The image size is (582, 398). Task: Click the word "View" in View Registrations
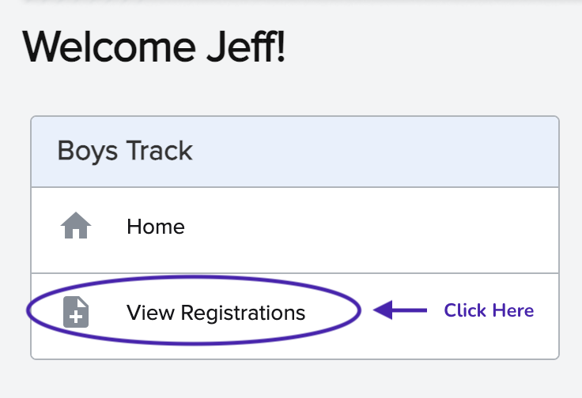tap(150, 313)
